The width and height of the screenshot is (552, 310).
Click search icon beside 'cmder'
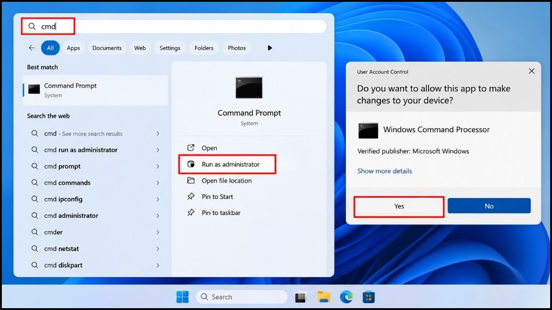tap(34, 232)
